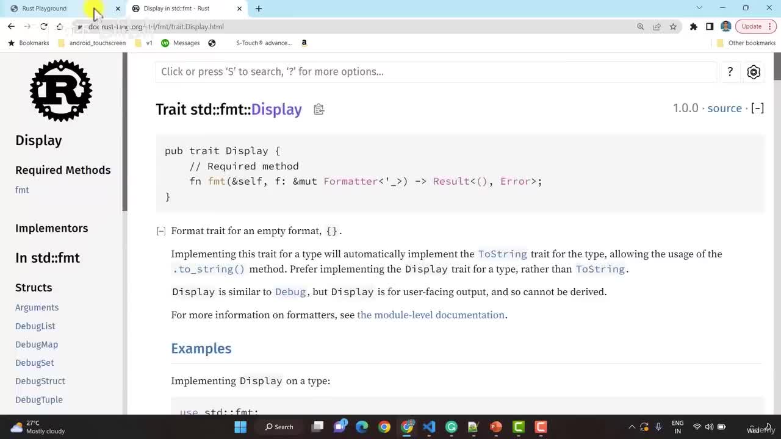This screenshot has width=781, height=439.
Task: Open the source link for Display
Action: (x=724, y=108)
